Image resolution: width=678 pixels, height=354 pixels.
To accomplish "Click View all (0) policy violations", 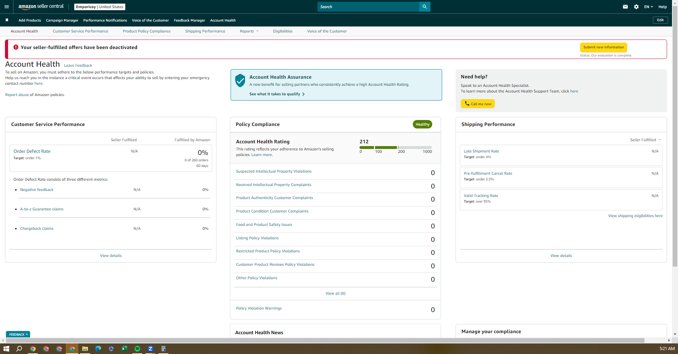I will 335,293.
